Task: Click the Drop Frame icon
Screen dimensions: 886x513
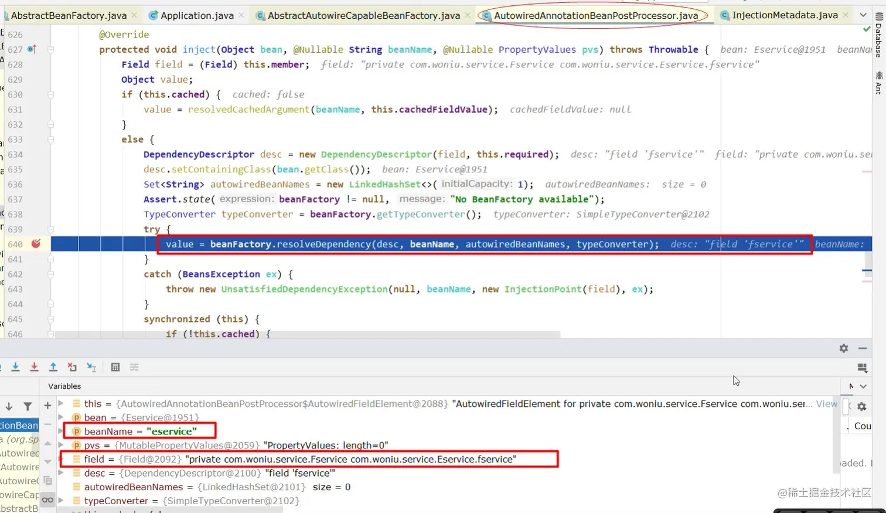Action: pos(72,367)
